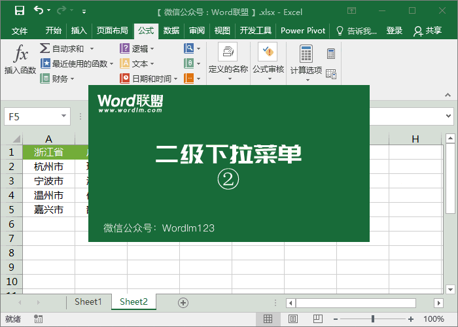This screenshot has width=458, height=327.
Task: Open the 开发工具 tab
Action: (256, 30)
